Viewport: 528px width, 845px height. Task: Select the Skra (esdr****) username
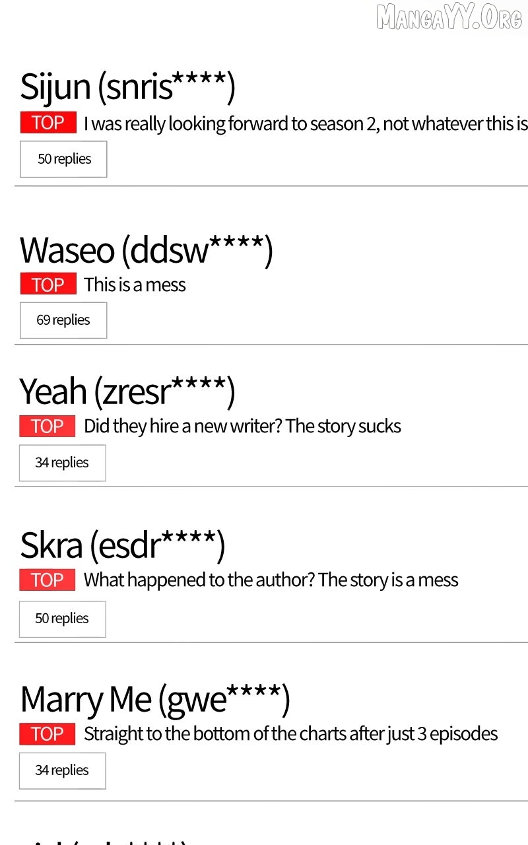point(123,545)
